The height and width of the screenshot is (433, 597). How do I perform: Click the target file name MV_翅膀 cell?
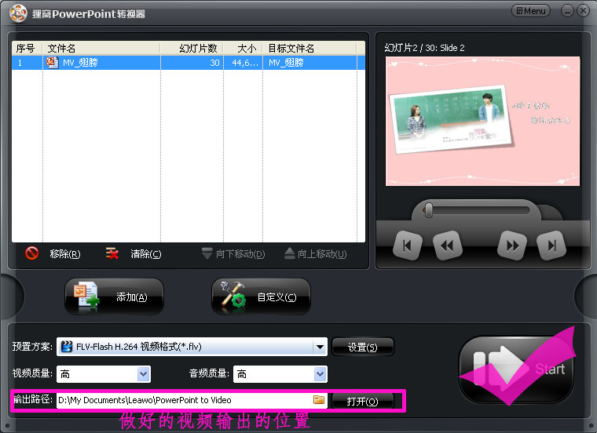pyautogui.click(x=286, y=63)
